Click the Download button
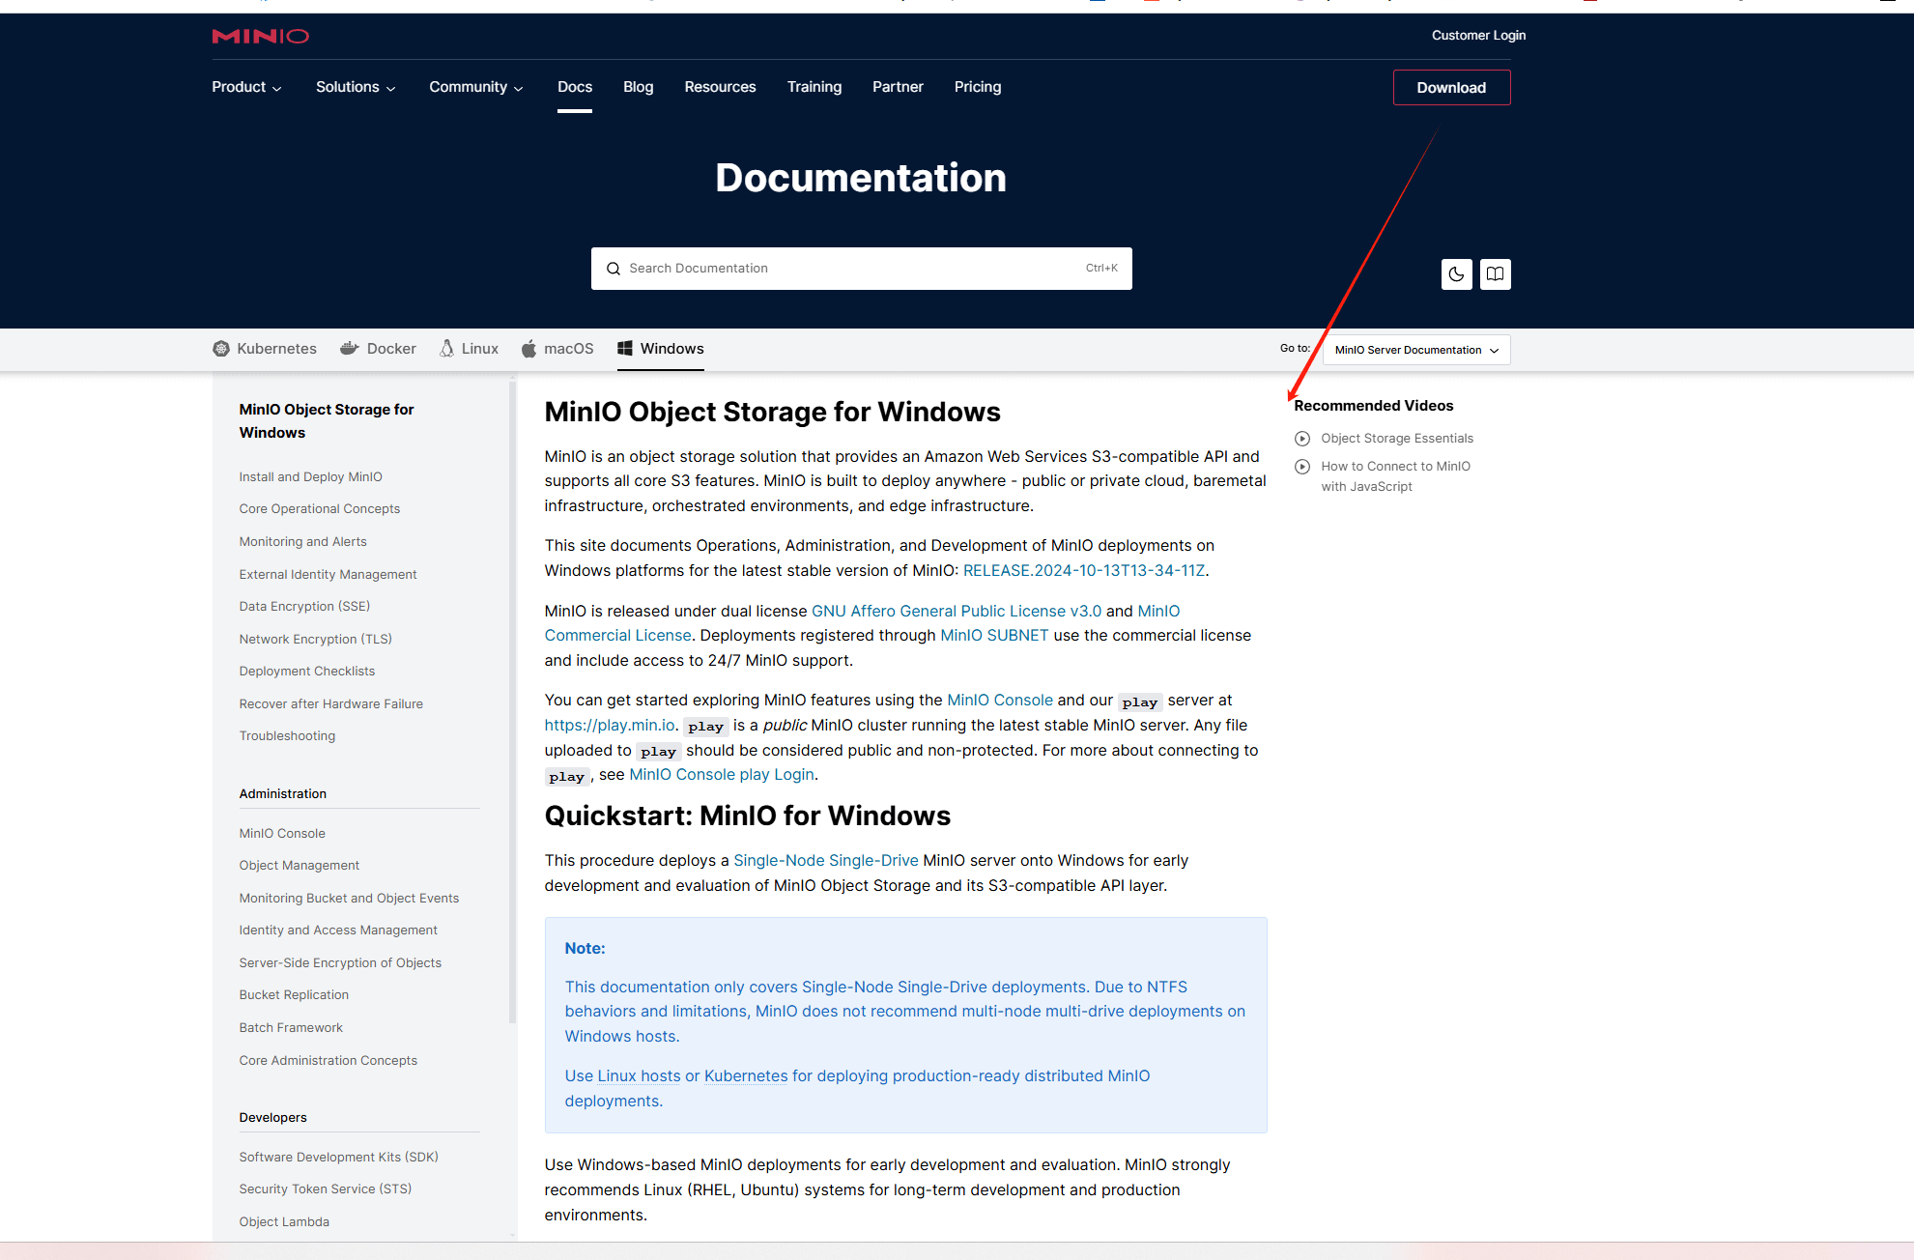Image resolution: width=1914 pixels, height=1260 pixels. click(1451, 88)
